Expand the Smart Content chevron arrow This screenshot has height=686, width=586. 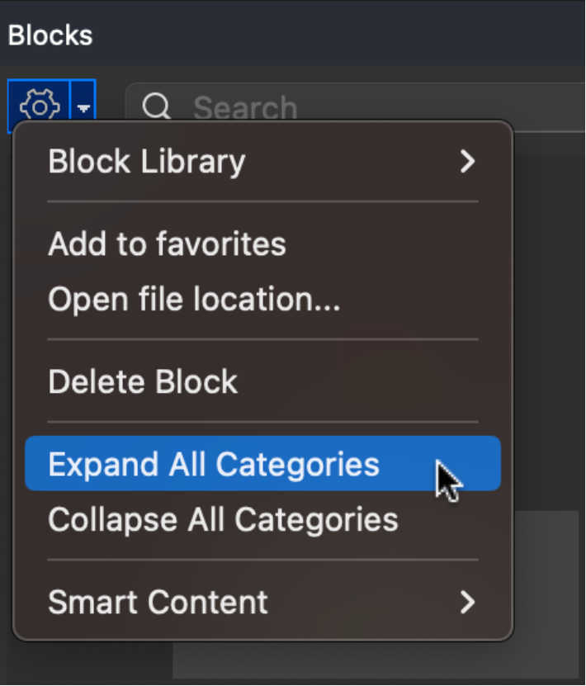pyautogui.click(x=467, y=602)
